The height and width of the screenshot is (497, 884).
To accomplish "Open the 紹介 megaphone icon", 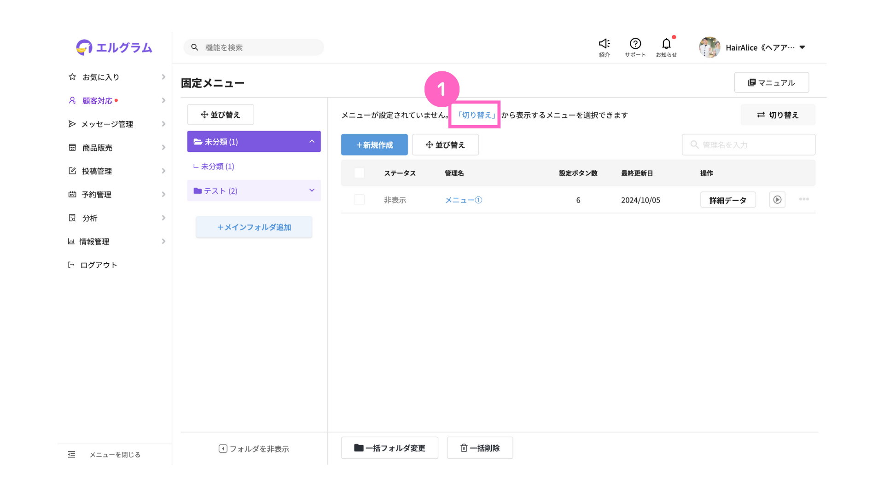I will pyautogui.click(x=604, y=47).
